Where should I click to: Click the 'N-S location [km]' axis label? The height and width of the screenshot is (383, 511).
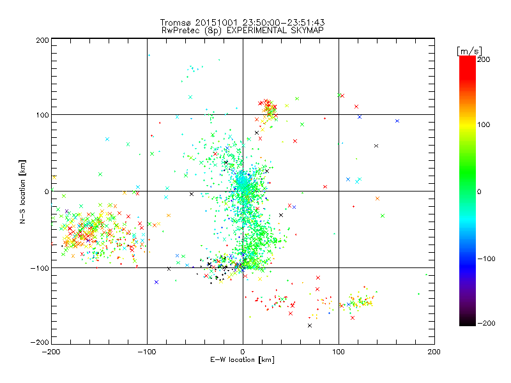[22, 192]
